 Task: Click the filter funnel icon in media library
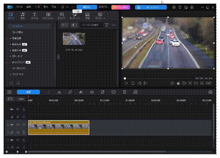(107, 25)
